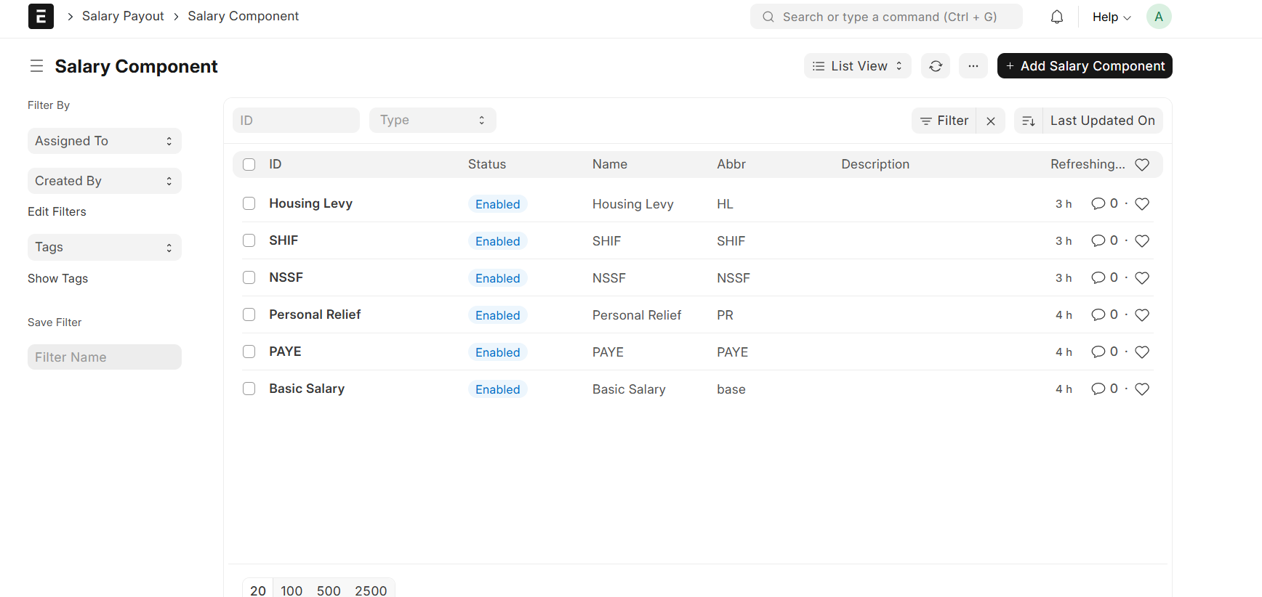Toggle the sidebar hamburger icon
This screenshot has height=597, width=1262.
click(x=36, y=66)
